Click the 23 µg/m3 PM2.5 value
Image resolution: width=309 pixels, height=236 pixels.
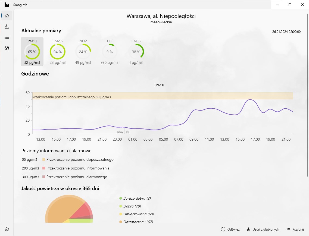click(x=58, y=63)
